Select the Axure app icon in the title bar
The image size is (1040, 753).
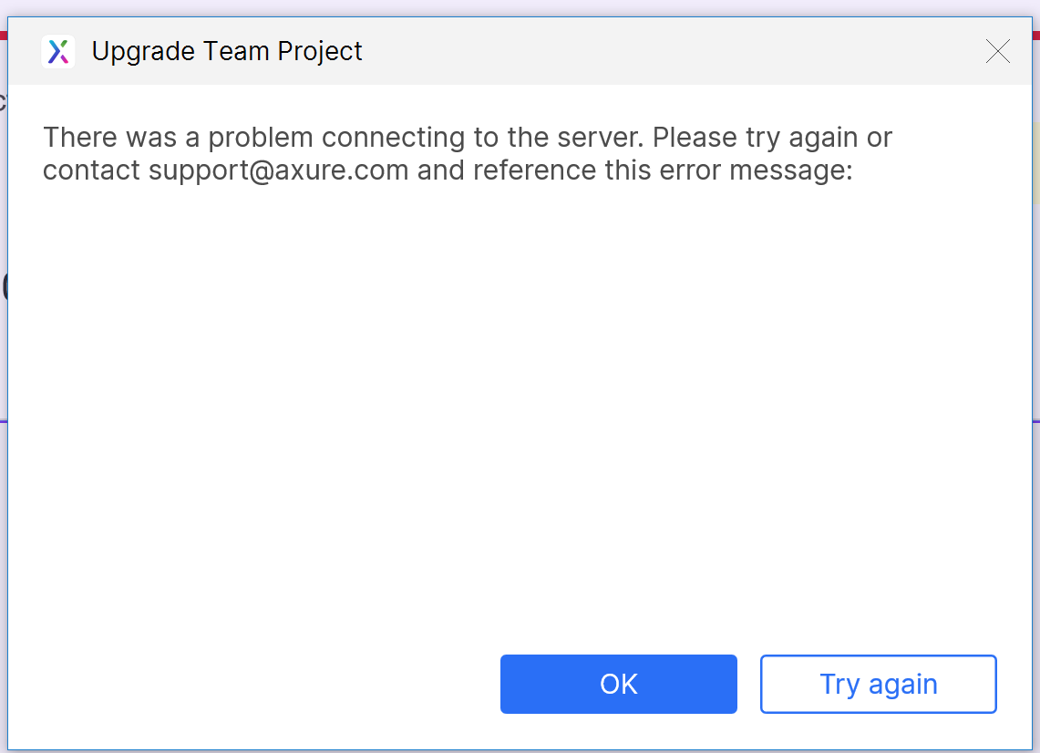click(57, 51)
